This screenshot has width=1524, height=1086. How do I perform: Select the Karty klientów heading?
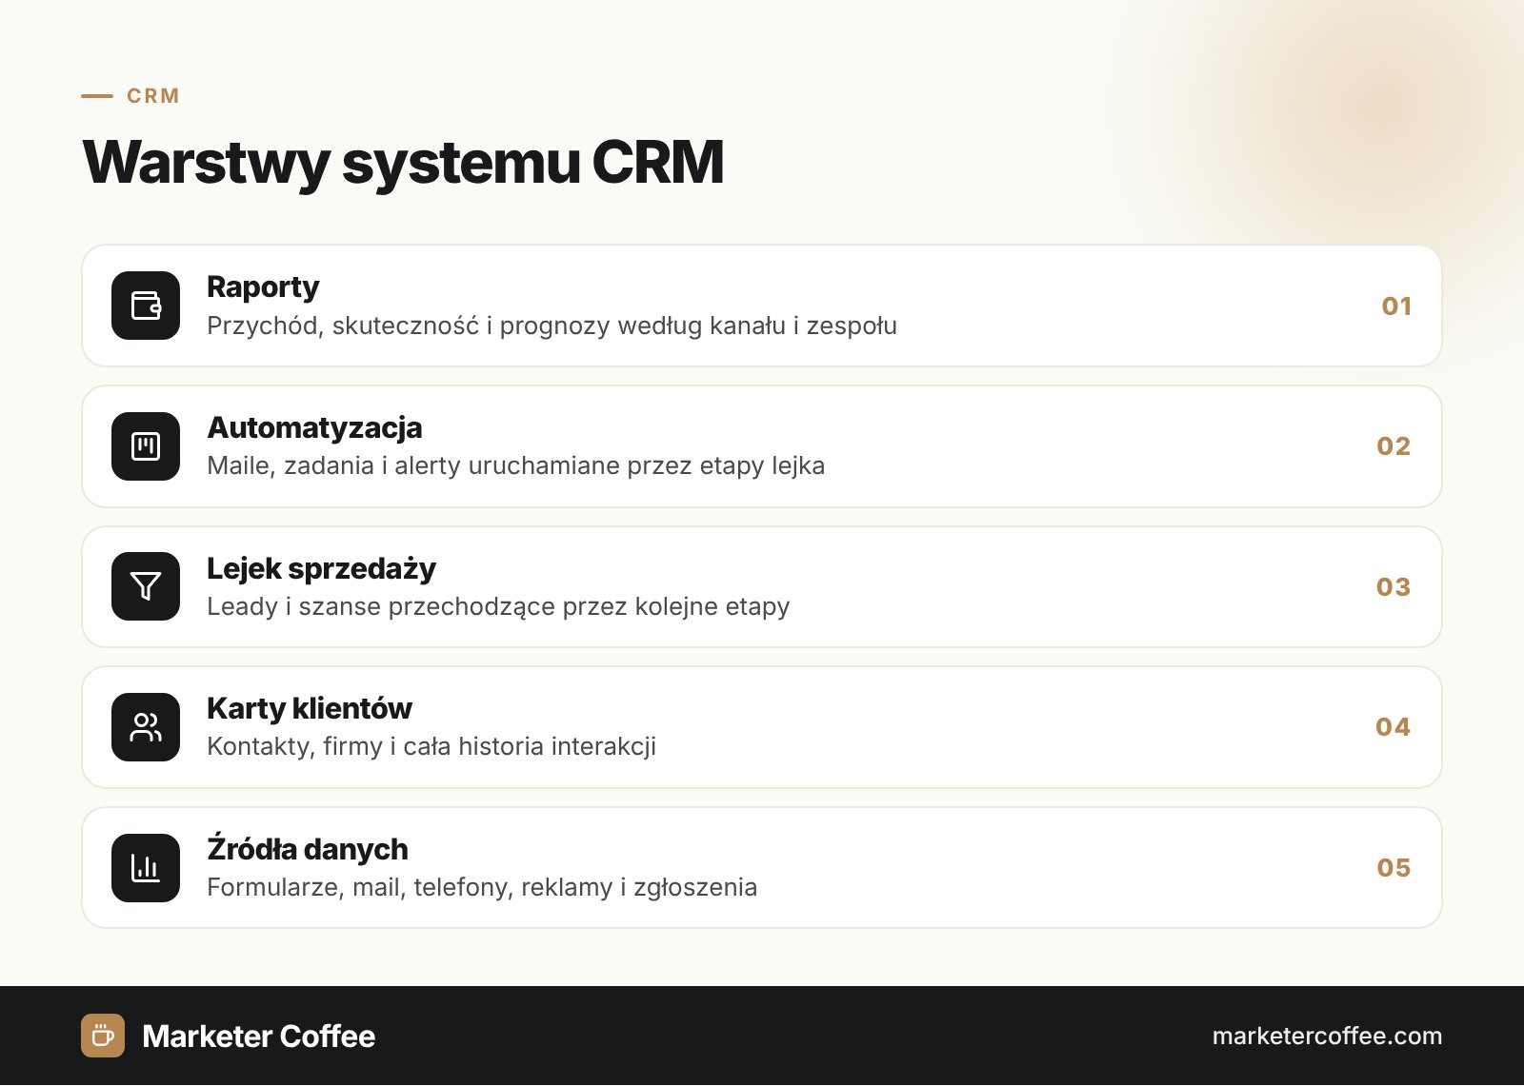[310, 708]
